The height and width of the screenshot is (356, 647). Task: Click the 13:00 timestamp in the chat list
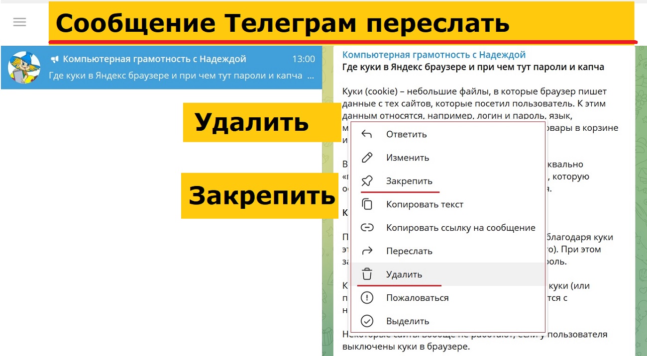pos(304,59)
